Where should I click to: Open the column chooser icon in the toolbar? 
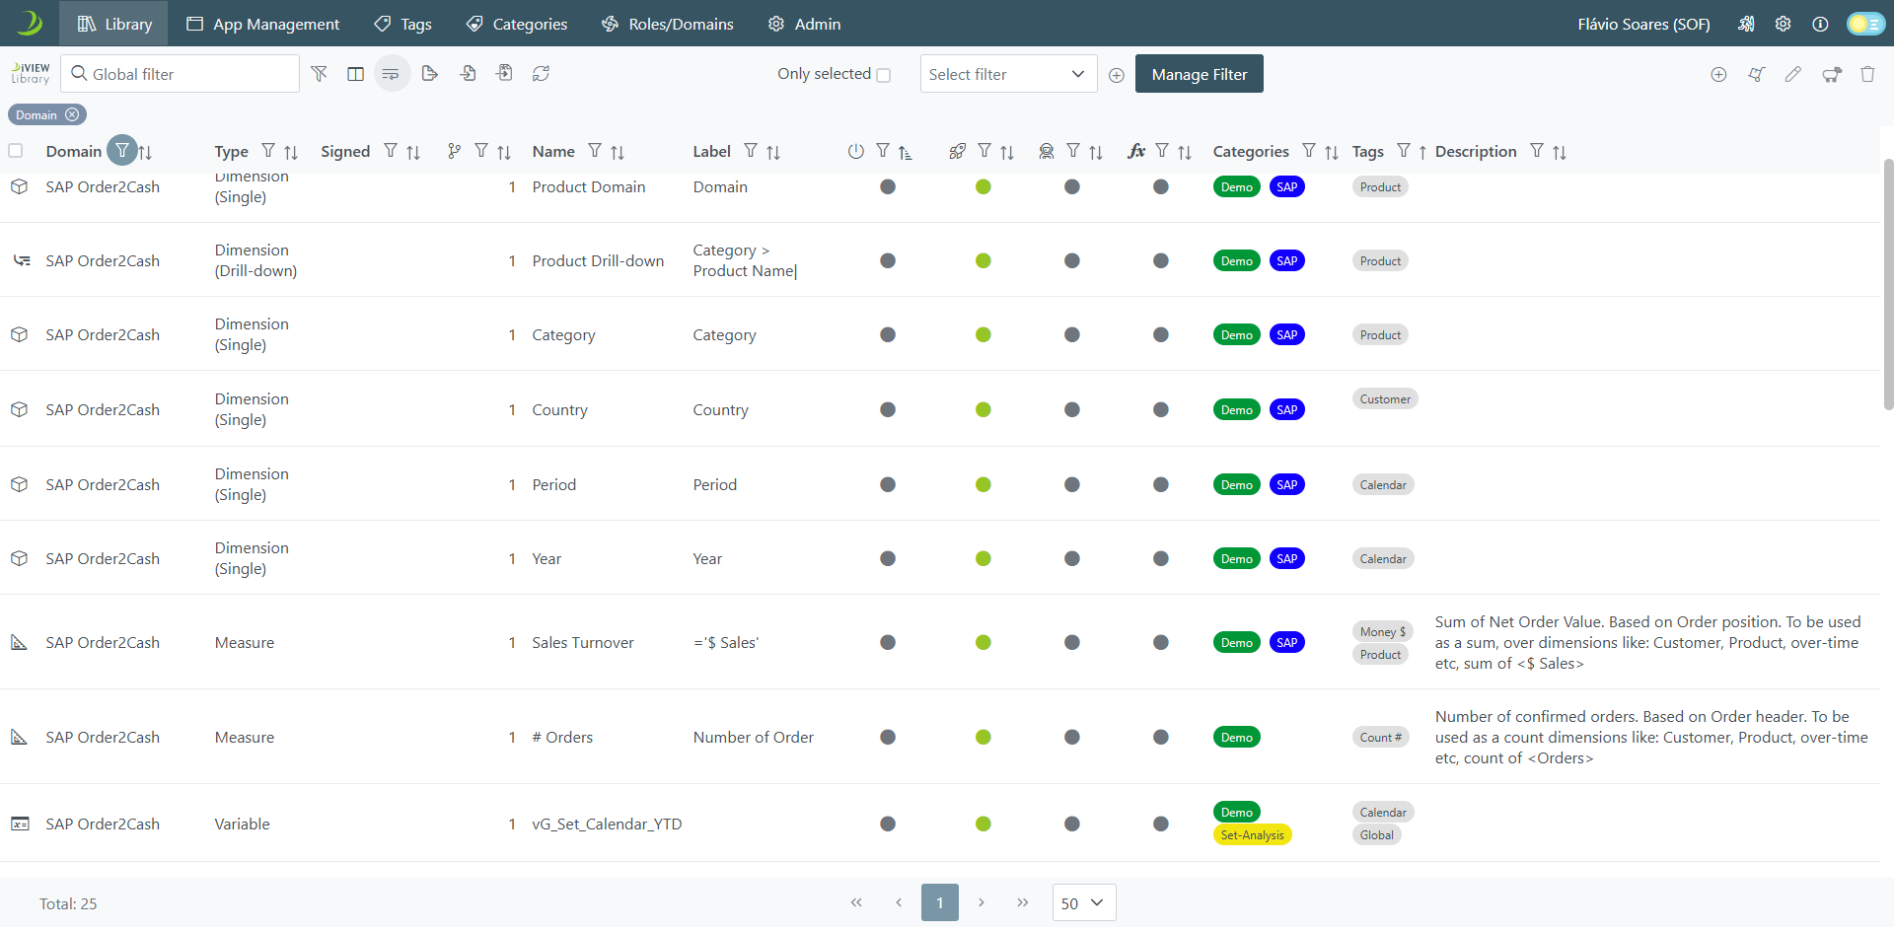(x=355, y=74)
